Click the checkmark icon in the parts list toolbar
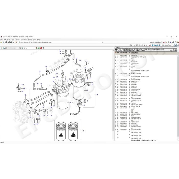179x179 pixels. click(x=134, y=45)
